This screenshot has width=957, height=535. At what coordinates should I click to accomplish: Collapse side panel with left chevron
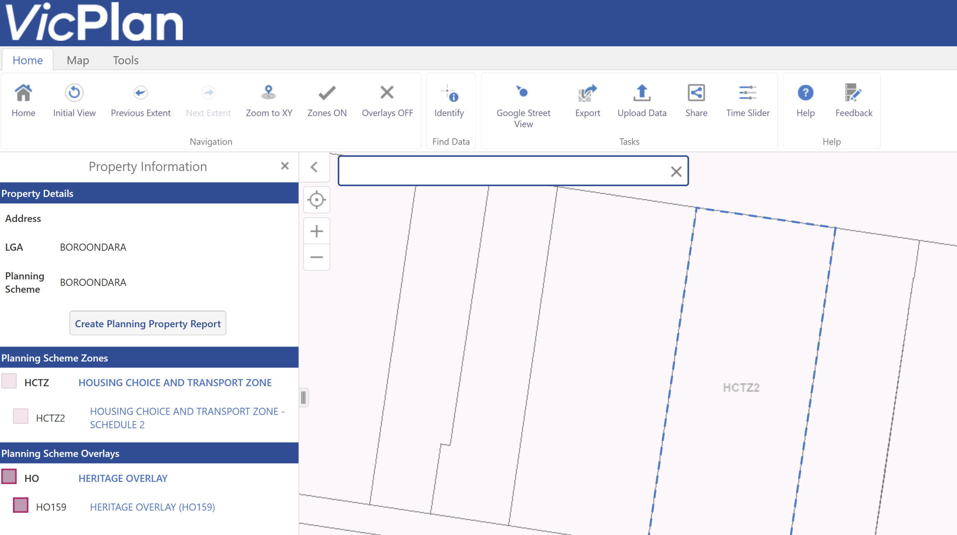314,167
